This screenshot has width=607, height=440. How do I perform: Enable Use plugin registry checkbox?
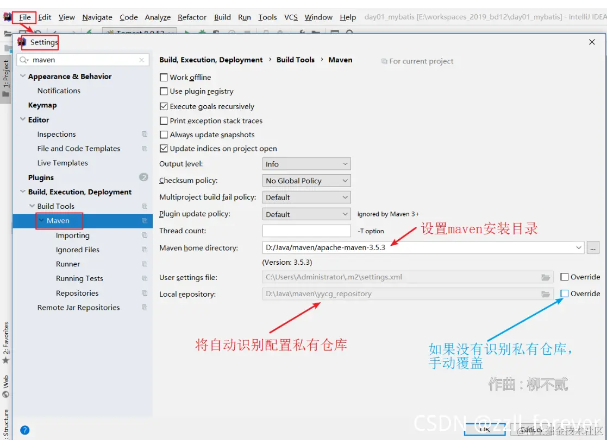(164, 91)
